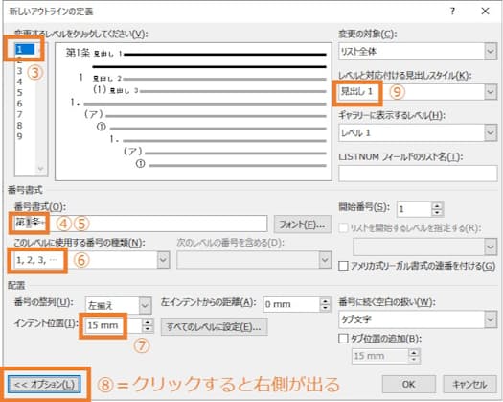This screenshot has height=402, width=503.
Task: Increase 開始番号 with up spinner
Action: click(x=437, y=205)
